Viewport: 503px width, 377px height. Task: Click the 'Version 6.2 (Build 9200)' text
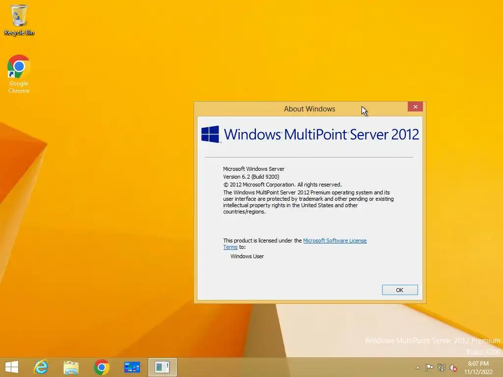pyautogui.click(x=251, y=177)
